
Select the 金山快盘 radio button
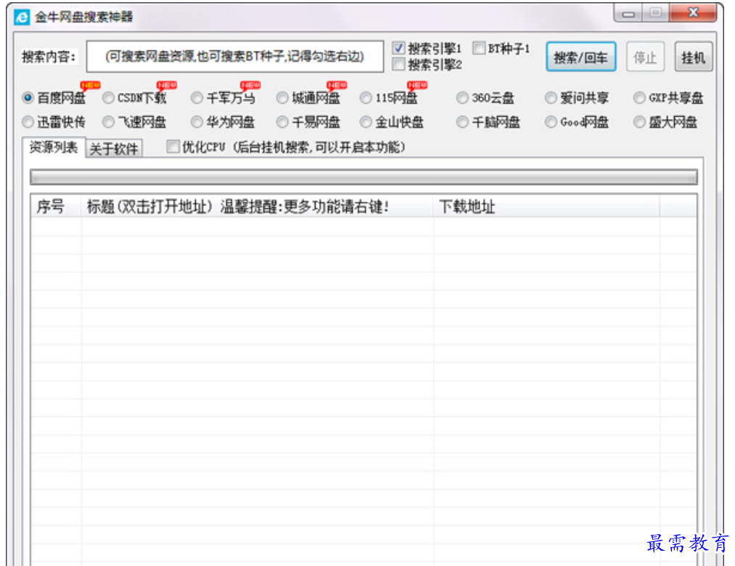pos(366,122)
